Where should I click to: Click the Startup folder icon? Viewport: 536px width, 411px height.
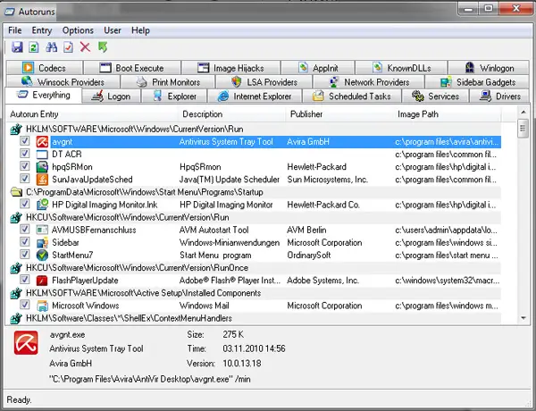[16, 192]
